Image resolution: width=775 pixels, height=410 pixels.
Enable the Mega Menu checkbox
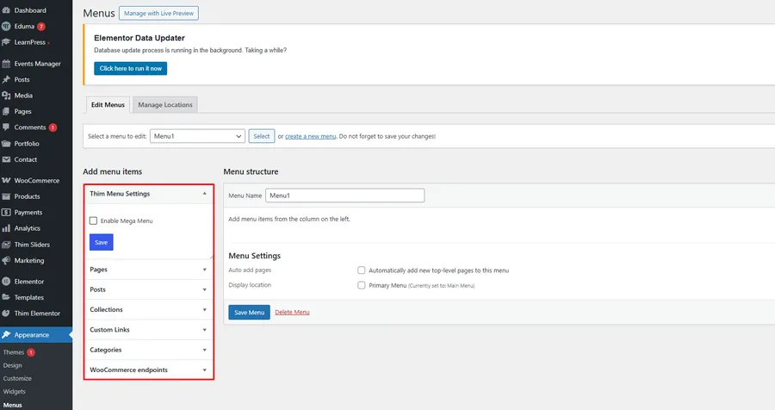(93, 221)
